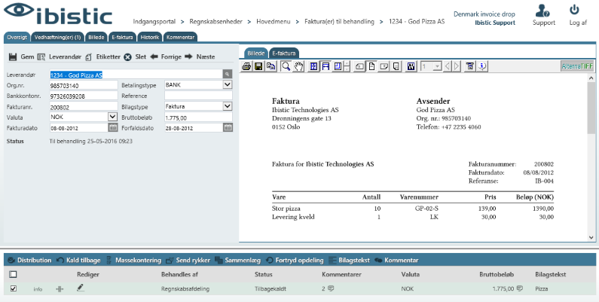599x302 pixels.
Task: Go to the next page in the viewer
Action: (x=457, y=66)
